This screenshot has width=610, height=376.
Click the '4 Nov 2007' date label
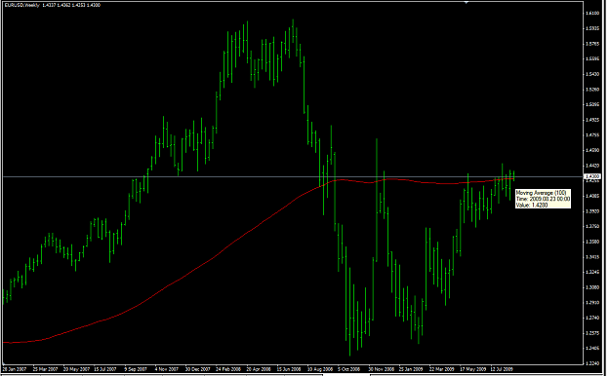[x=167, y=369]
